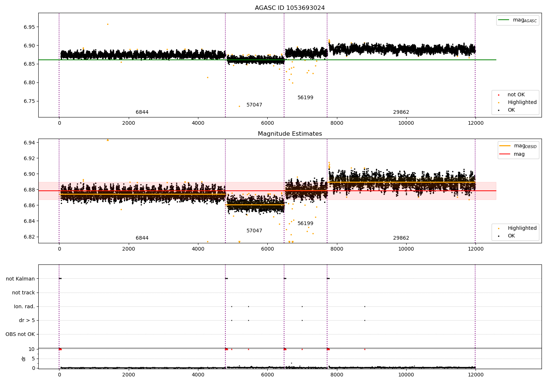Image resolution: width=547 pixels, height=383 pixels.
Task: Click the 'not track' axis label
Action: point(23,293)
